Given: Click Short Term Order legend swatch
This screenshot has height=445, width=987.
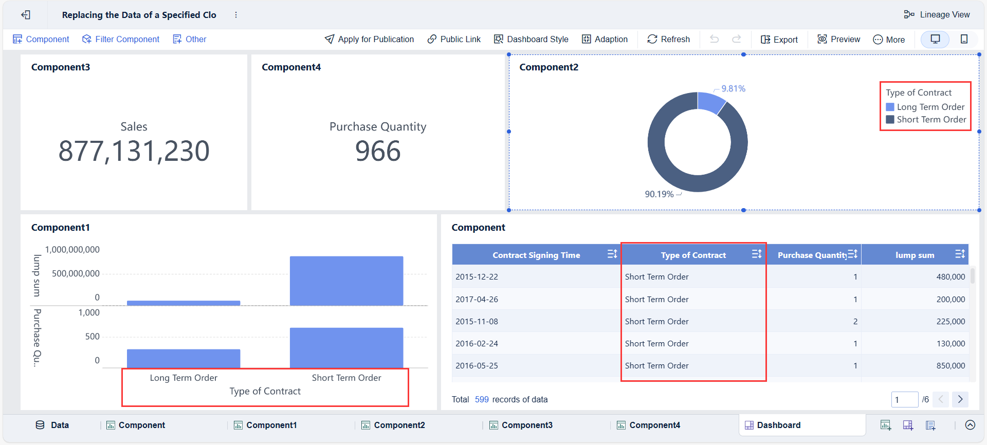Looking at the screenshot, I should coord(890,119).
